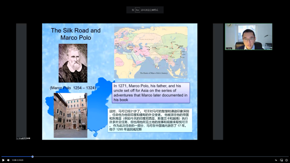
Task: Seek to unplayed part of progress bar
Action: pyautogui.click(x=161, y=157)
